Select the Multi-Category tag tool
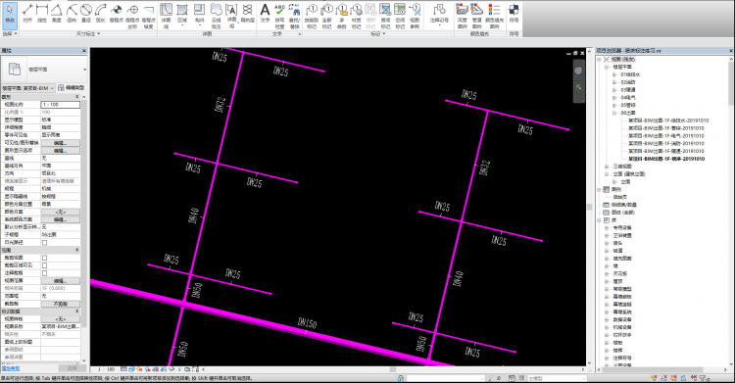The height and width of the screenshot is (383, 735). click(342, 16)
